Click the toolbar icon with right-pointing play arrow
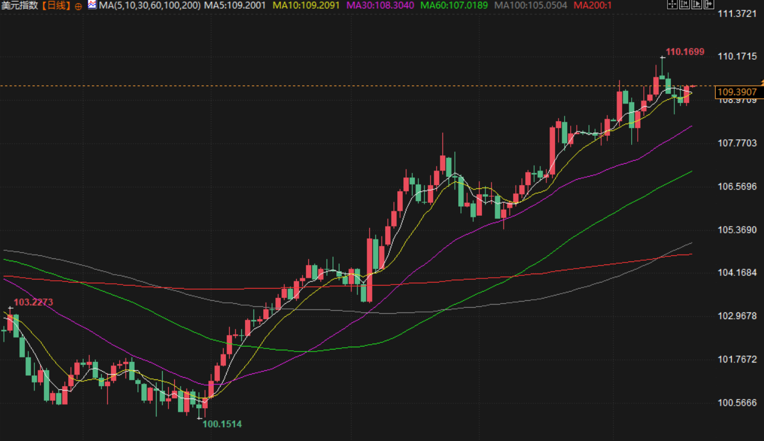Image resolution: width=764 pixels, height=441 pixels. 696,4
